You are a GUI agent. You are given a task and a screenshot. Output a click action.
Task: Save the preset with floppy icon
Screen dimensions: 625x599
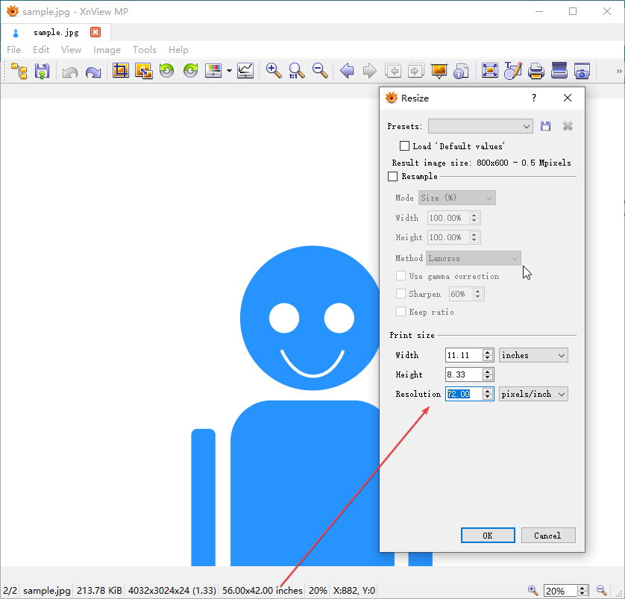[545, 126]
